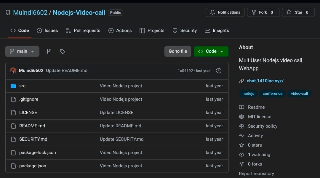
Task: Click the MIT license scale icon
Action: click(241, 116)
